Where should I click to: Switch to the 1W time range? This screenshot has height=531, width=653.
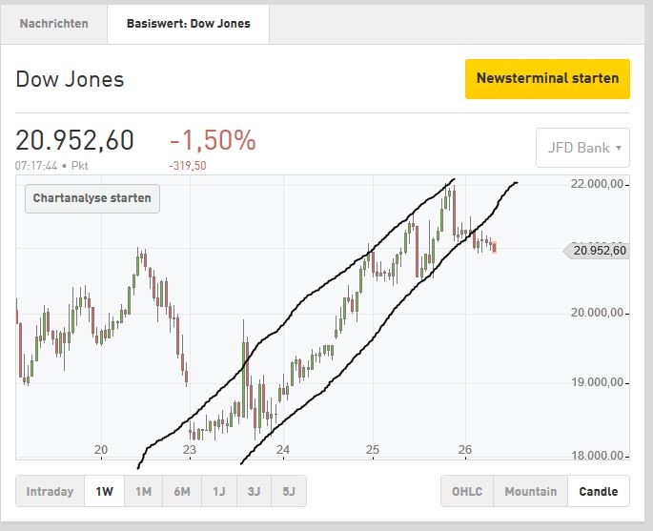(x=104, y=492)
